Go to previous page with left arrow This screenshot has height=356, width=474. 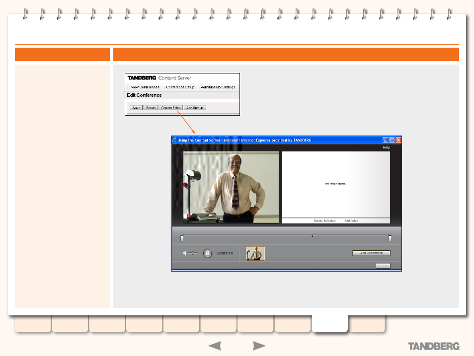[215, 346]
